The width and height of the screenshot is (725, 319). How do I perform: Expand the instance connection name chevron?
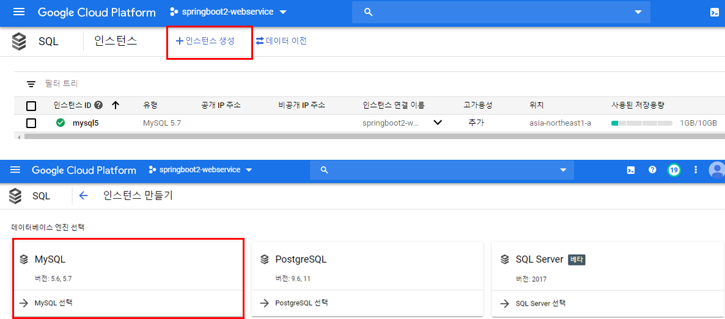click(x=438, y=123)
